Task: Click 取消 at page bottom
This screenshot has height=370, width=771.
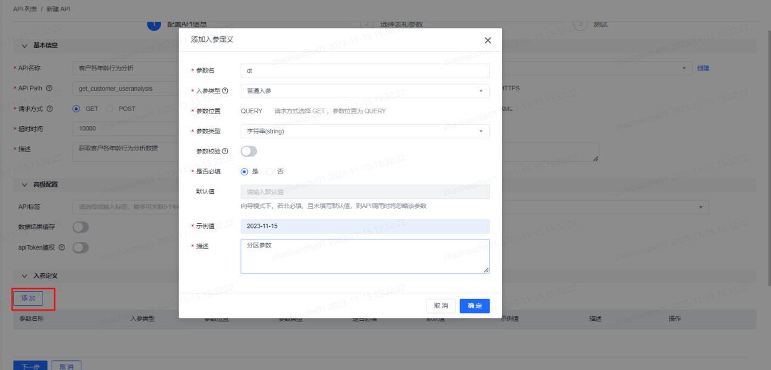Action: 66,366
